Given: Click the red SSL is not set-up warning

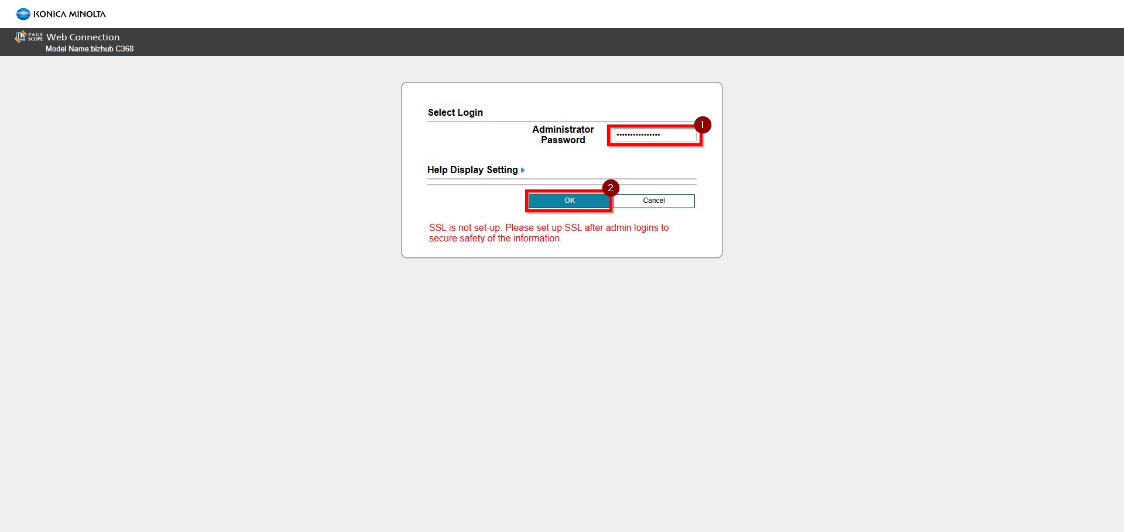Looking at the screenshot, I should tap(549, 227).
